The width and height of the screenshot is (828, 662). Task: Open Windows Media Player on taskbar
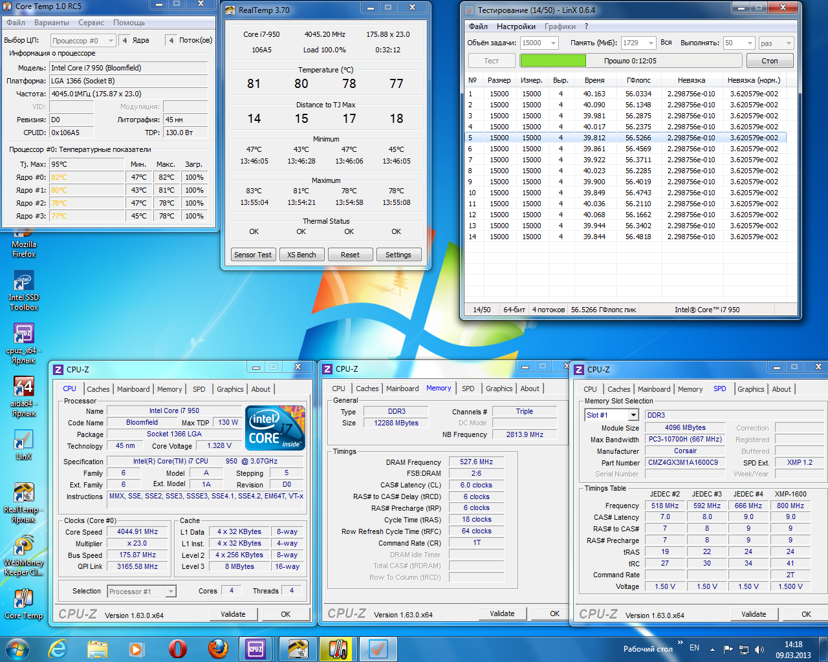click(136, 648)
